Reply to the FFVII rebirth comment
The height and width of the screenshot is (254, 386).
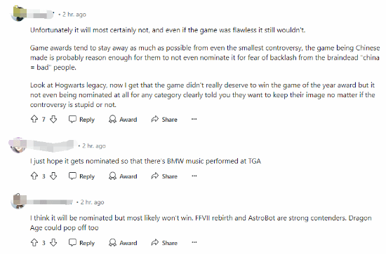(x=81, y=243)
